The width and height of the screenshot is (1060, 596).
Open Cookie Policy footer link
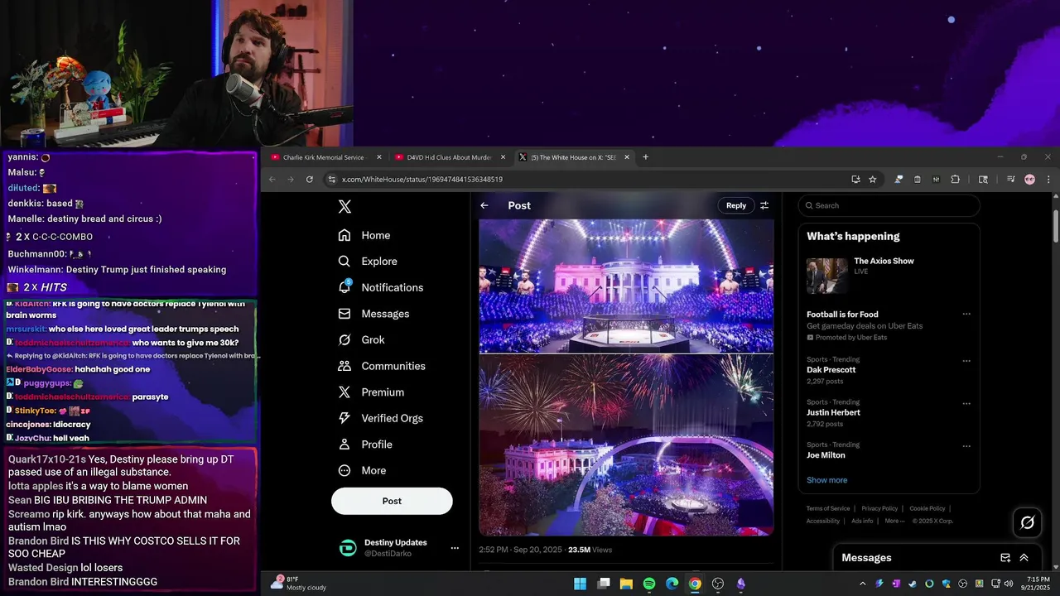click(x=927, y=508)
